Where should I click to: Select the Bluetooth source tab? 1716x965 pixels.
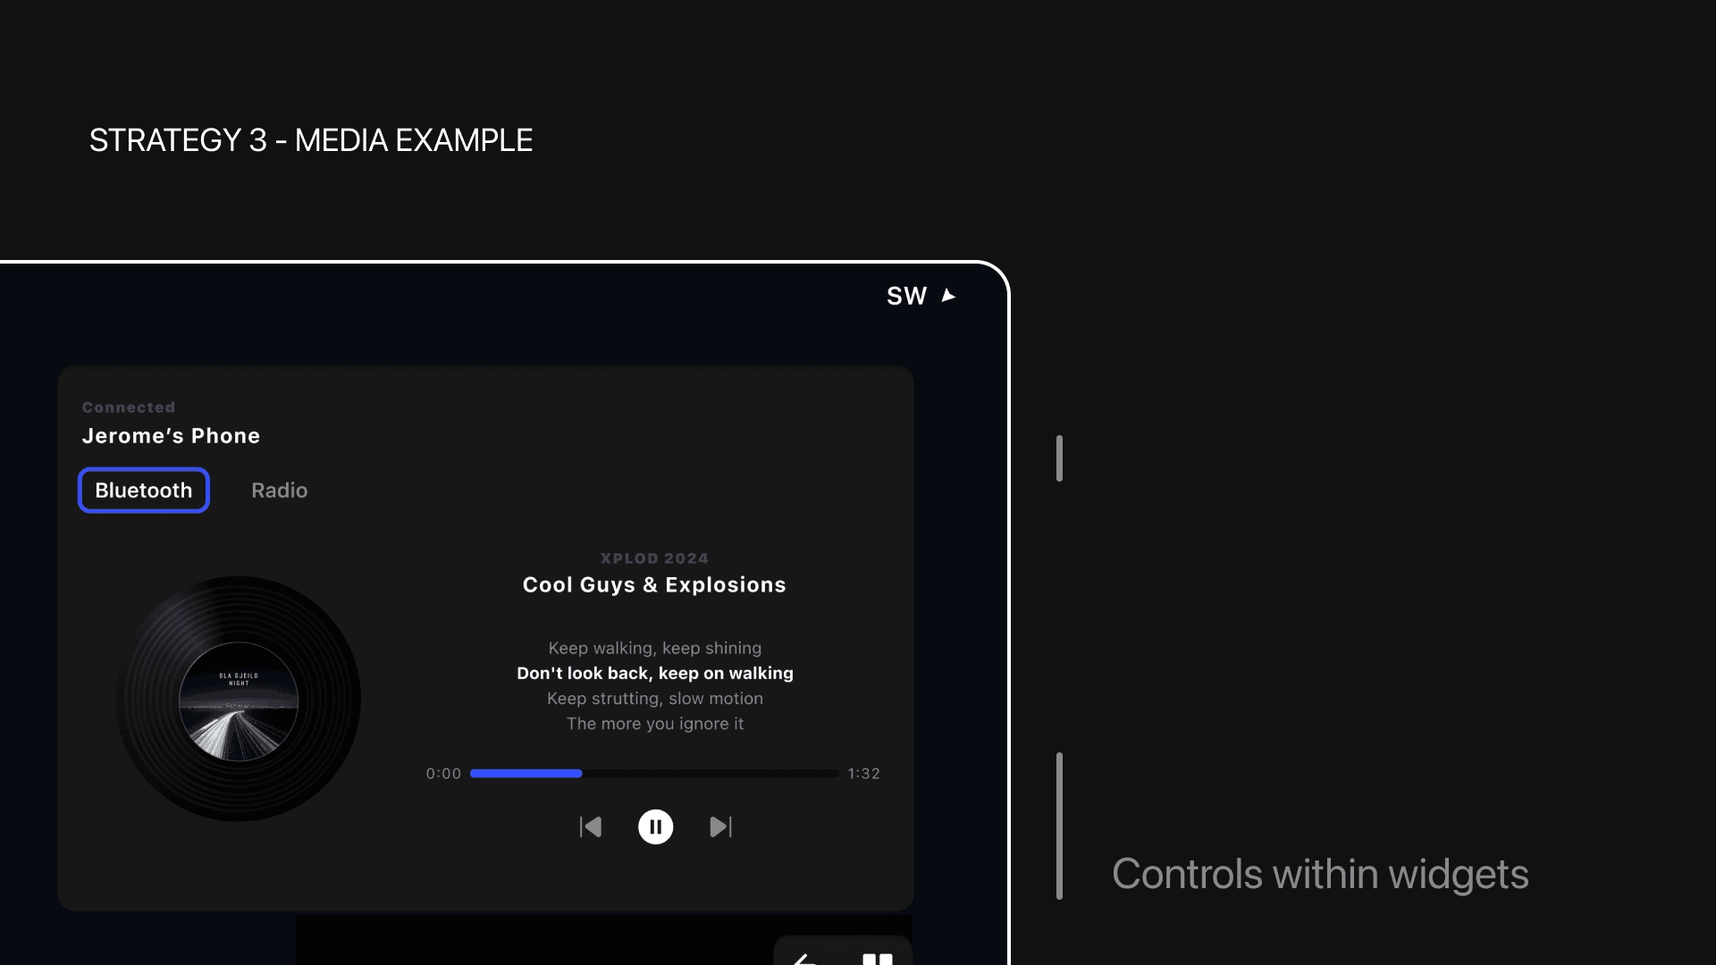[144, 491]
